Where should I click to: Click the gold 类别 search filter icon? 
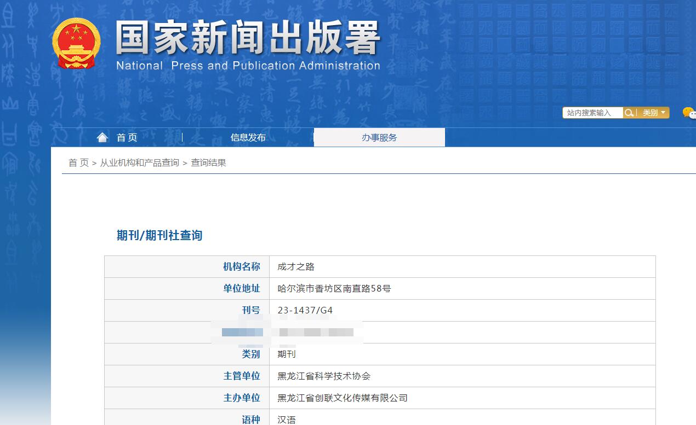click(629, 113)
